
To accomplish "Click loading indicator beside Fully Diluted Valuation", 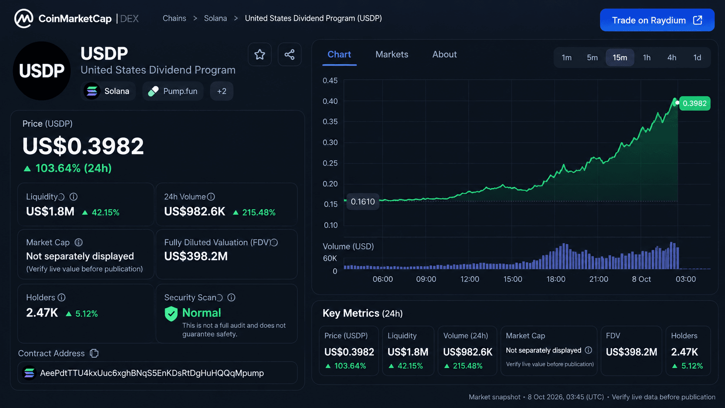I will [x=274, y=242].
